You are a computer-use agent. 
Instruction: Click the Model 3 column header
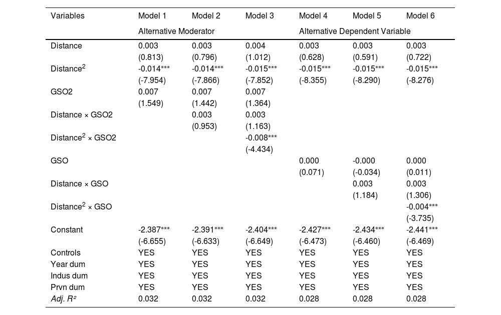pyautogui.click(x=260, y=15)
